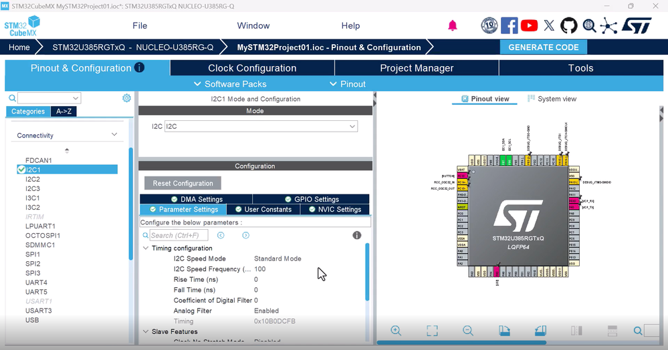Click the Search (Ctrl+F) parameter field
This screenshot has width=668, height=350.
tap(179, 235)
